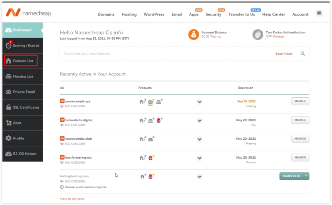Click the hosting server icon for yourexample.club
The image size is (332, 205).
pyautogui.click(x=151, y=139)
